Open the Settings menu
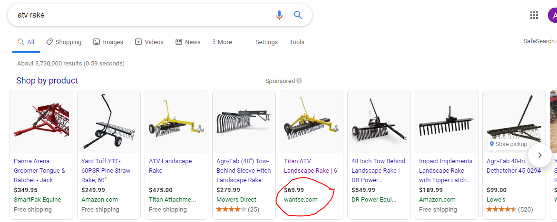557x222 pixels. (x=266, y=42)
